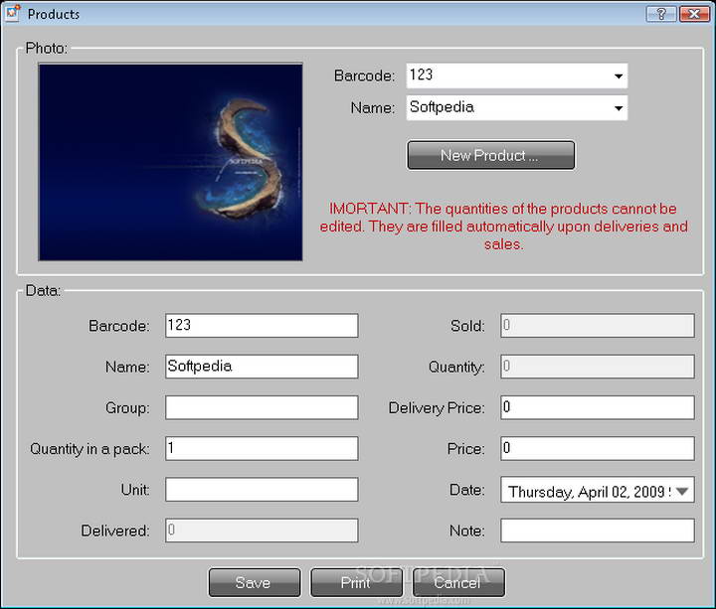716x609 pixels.
Task: Open the Date picker dropdown arrow
Action: click(682, 491)
